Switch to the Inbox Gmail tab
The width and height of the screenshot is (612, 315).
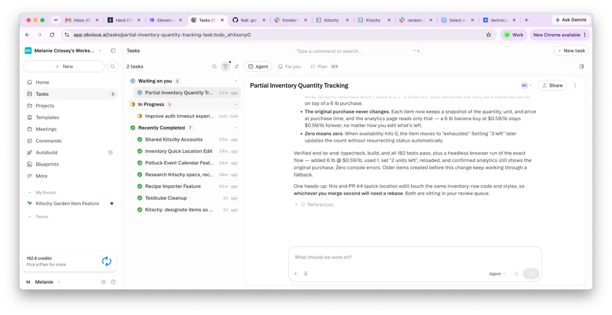click(x=82, y=20)
